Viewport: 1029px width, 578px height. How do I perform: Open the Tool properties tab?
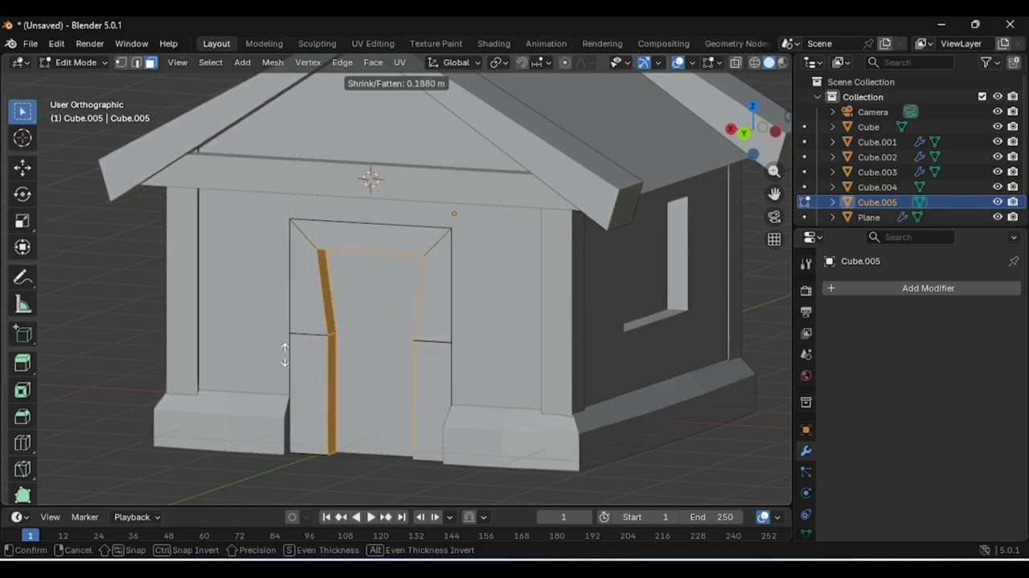point(806,263)
